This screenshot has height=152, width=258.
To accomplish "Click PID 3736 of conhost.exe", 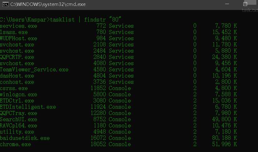I will (100, 82).
